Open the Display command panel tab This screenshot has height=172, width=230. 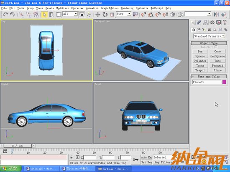(x=218, y=22)
